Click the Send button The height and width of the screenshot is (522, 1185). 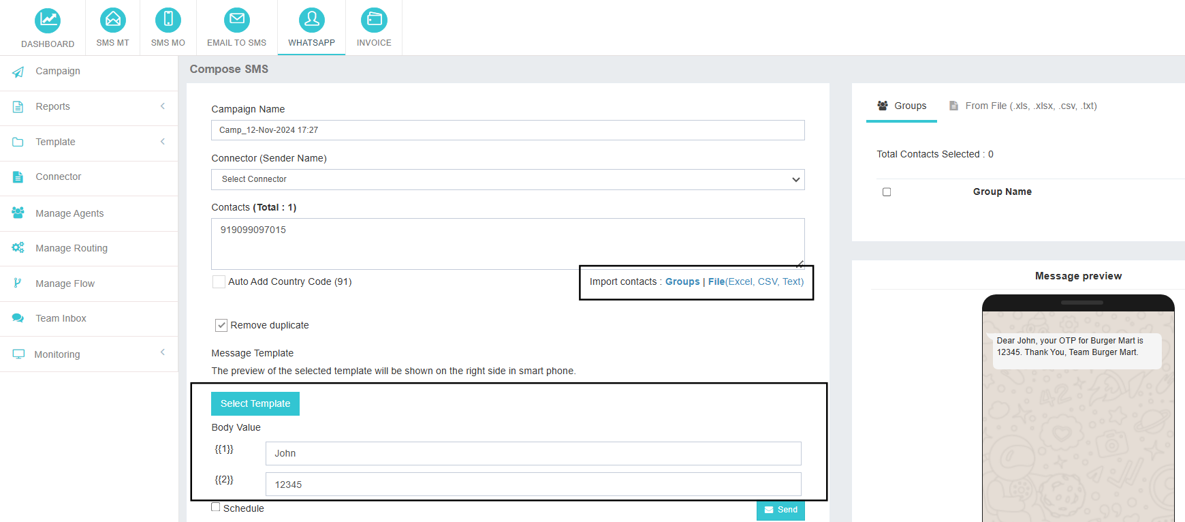(x=780, y=510)
